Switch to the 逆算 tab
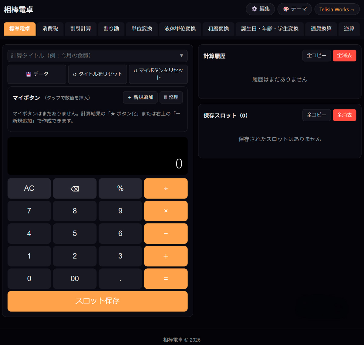 [x=349, y=29]
